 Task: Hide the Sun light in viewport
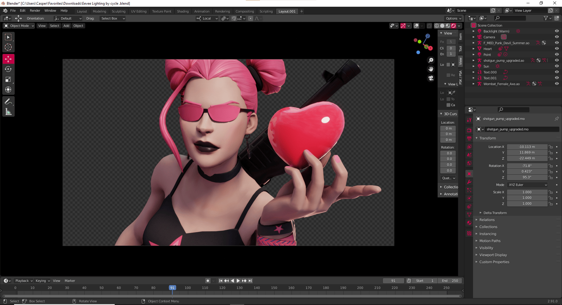(x=556, y=66)
